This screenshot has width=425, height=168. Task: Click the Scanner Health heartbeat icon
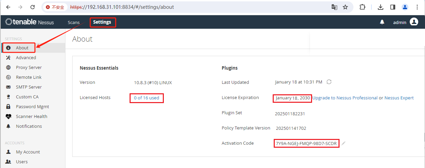tap(8, 116)
